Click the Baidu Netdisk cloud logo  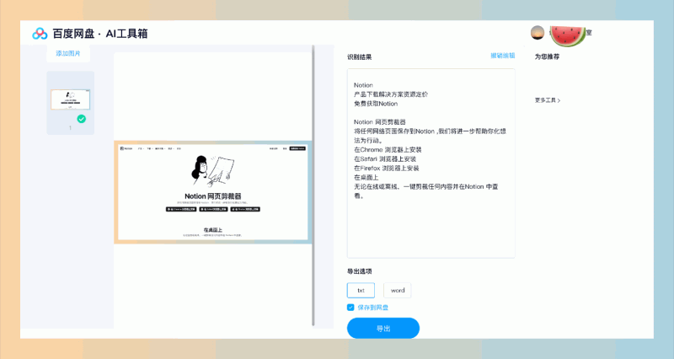point(40,34)
